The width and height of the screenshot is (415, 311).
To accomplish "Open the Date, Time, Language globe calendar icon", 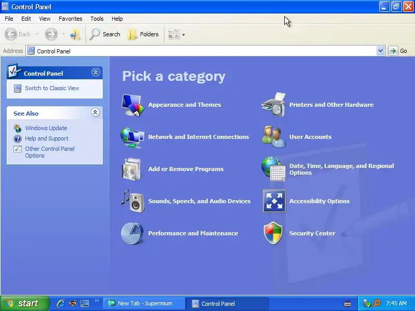I will [x=274, y=169].
